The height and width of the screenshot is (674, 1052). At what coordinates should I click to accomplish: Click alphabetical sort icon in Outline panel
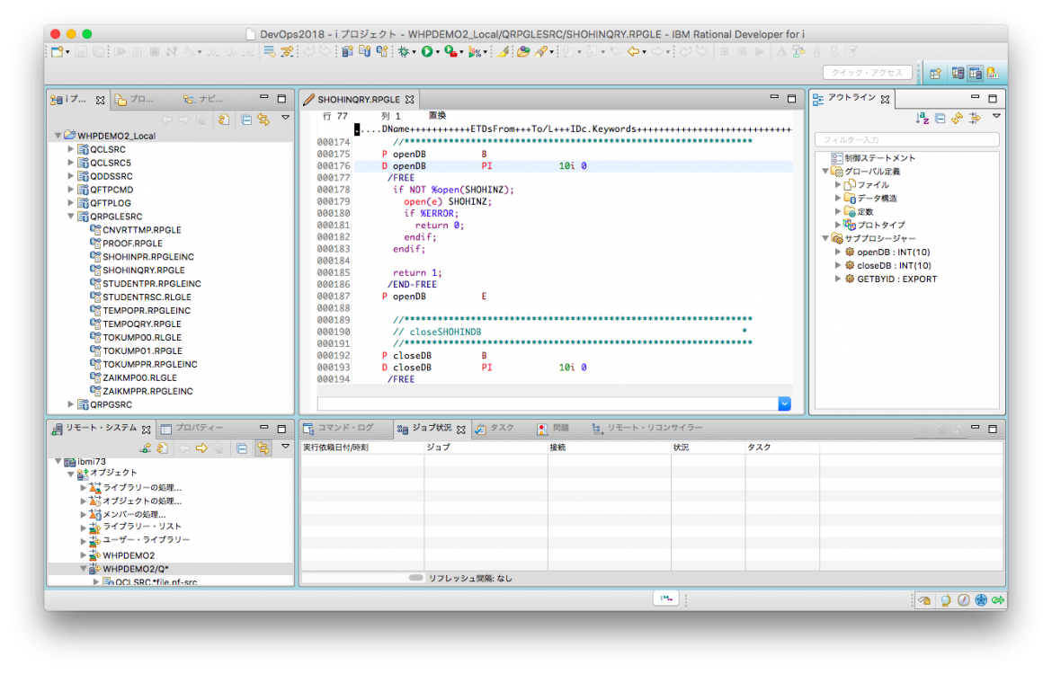pyautogui.click(x=922, y=118)
